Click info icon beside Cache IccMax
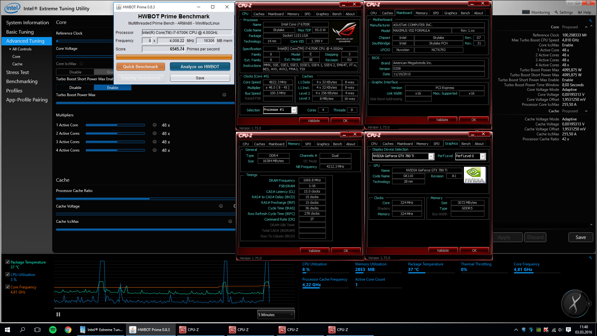Image resolution: width=597 pixels, height=336 pixels. 230,222
